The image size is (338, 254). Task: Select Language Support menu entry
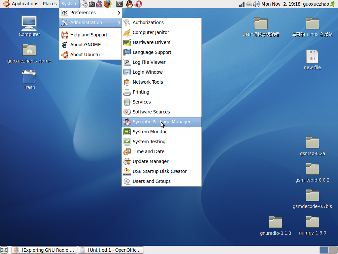click(161, 52)
